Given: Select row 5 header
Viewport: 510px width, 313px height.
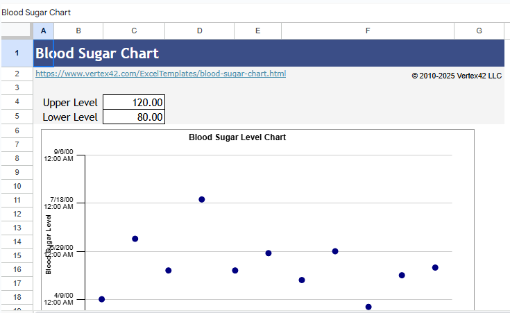Looking at the screenshot, I should (x=17, y=116).
